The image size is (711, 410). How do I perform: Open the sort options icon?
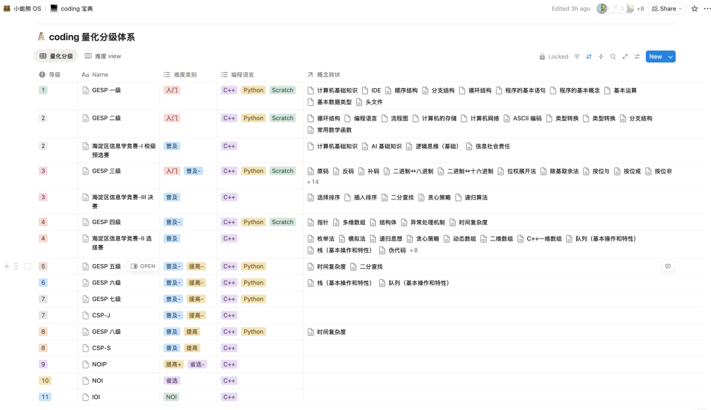click(x=589, y=57)
